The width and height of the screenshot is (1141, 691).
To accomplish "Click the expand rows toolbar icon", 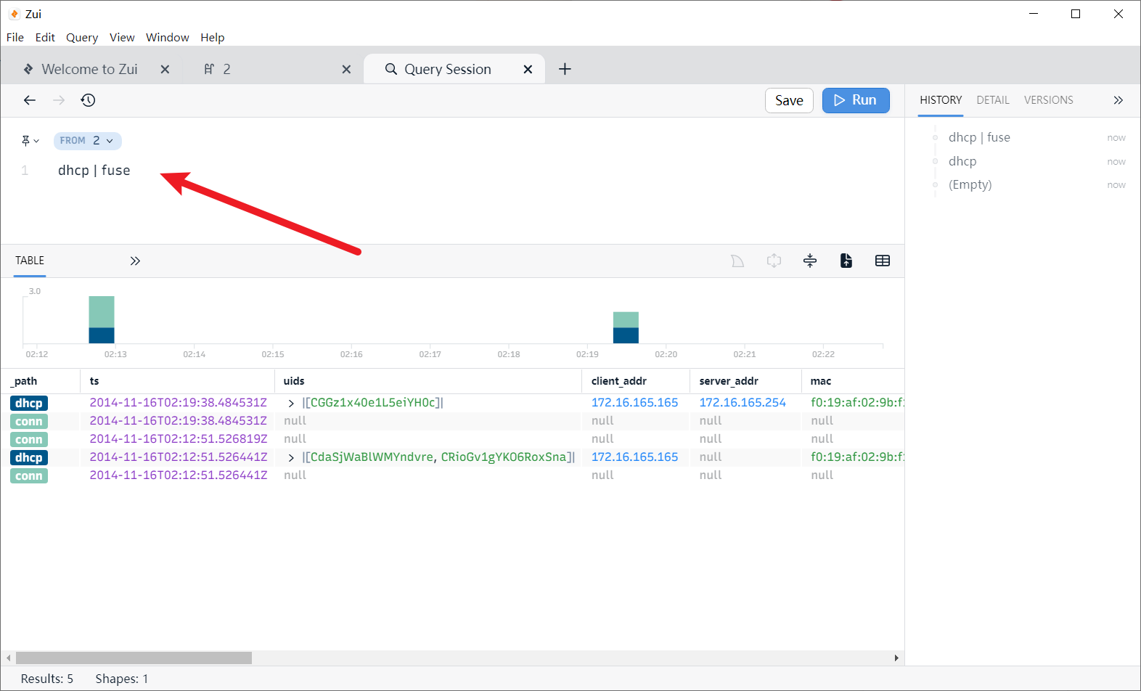I will pos(774,261).
